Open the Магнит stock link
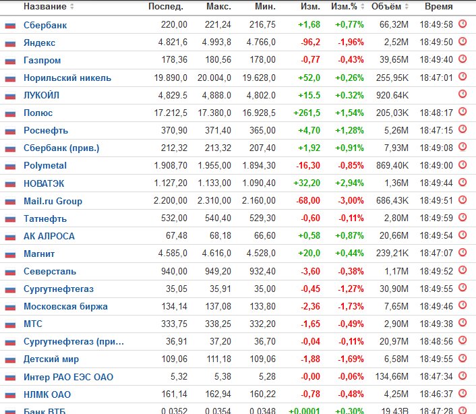 click(x=39, y=254)
